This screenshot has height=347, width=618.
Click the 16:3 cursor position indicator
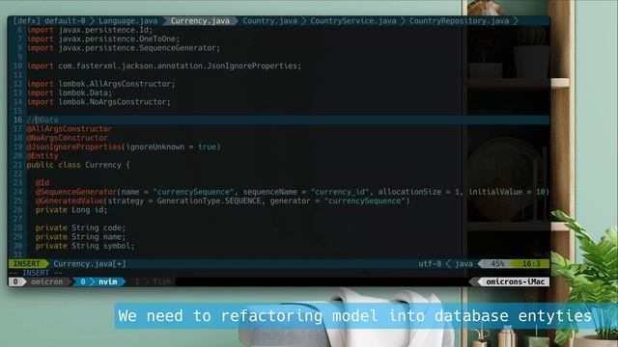click(531, 263)
